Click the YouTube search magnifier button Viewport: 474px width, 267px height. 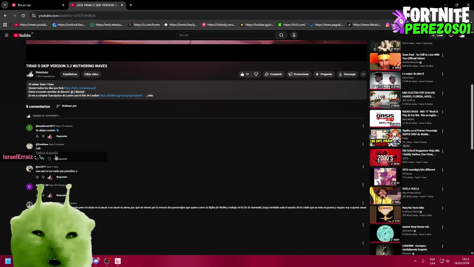pyautogui.click(x=281, y=35)
